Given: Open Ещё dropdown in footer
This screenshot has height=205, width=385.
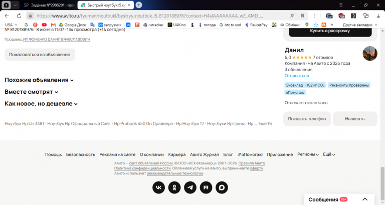Looking at the screenshot, I should [329, 154].
